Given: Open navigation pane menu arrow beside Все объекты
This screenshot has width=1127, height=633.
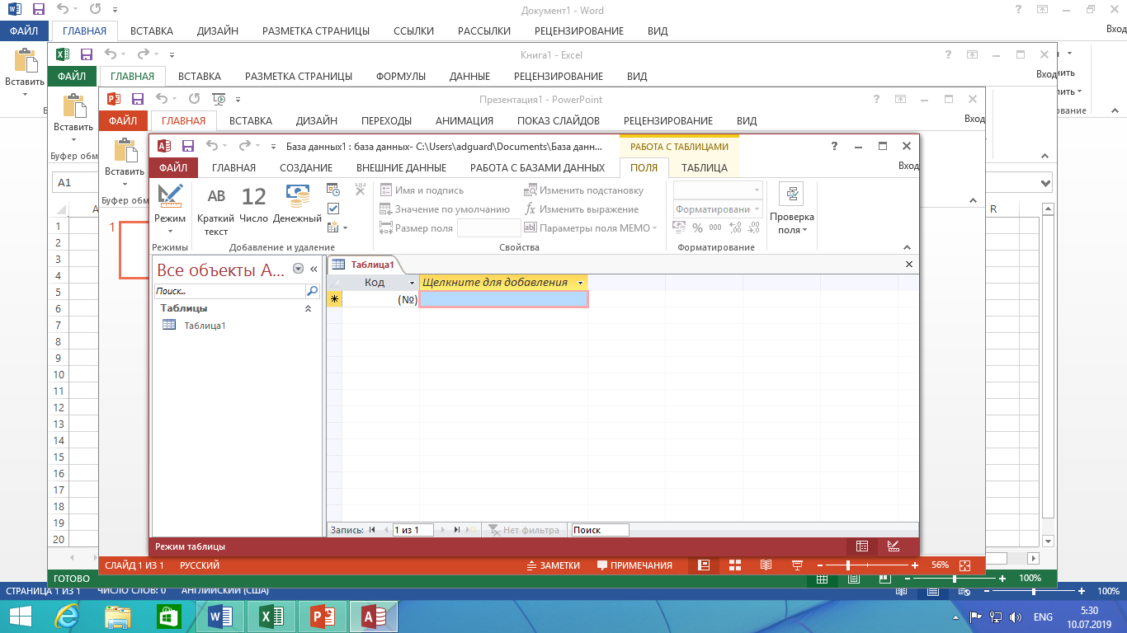Looking at the screenshot, I should [298, 269].
